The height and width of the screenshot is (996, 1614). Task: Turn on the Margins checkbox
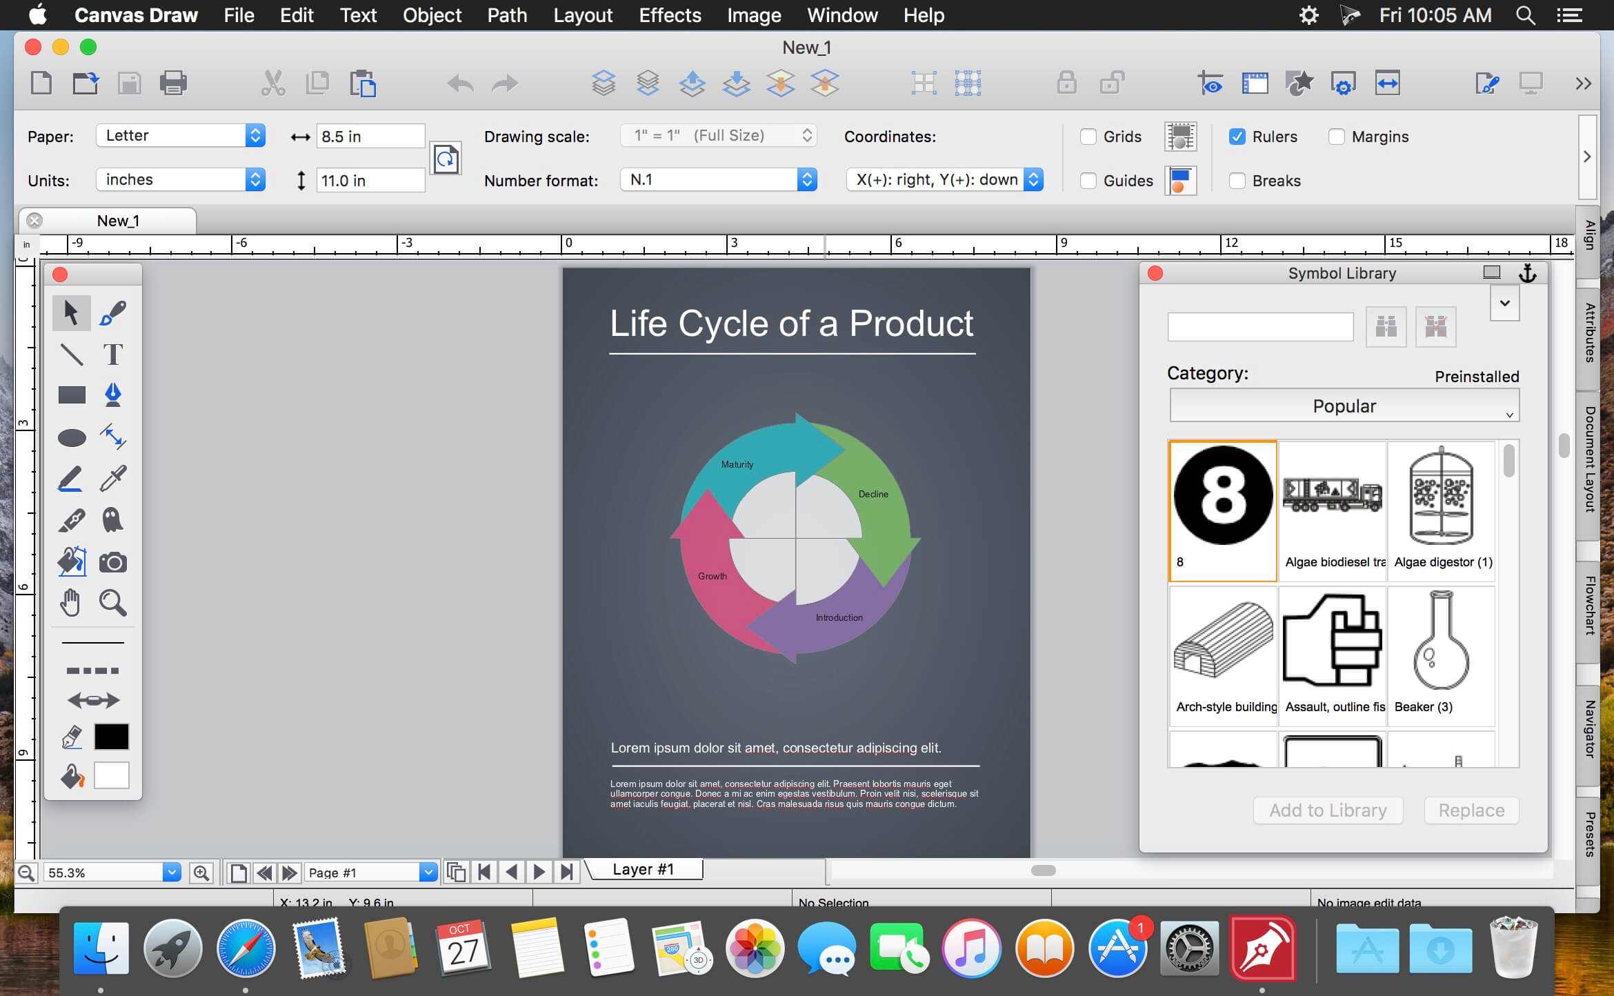[x=1337, y=137]
